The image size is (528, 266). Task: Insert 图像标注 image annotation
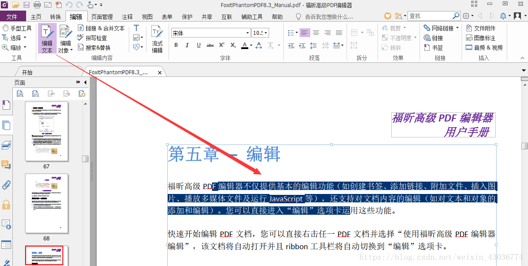(481, 38)
